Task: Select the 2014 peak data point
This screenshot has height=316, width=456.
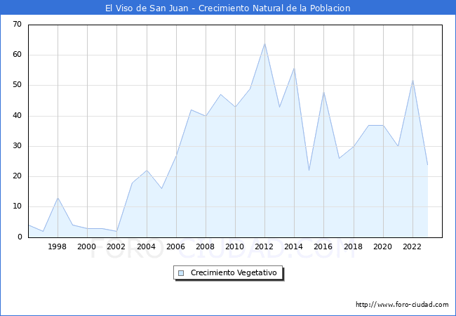Action: [x=294, y=68]
